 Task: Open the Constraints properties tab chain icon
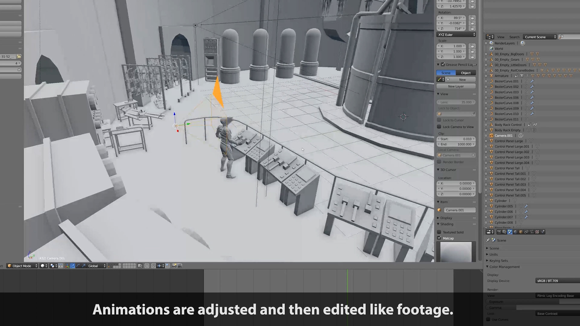526,232
